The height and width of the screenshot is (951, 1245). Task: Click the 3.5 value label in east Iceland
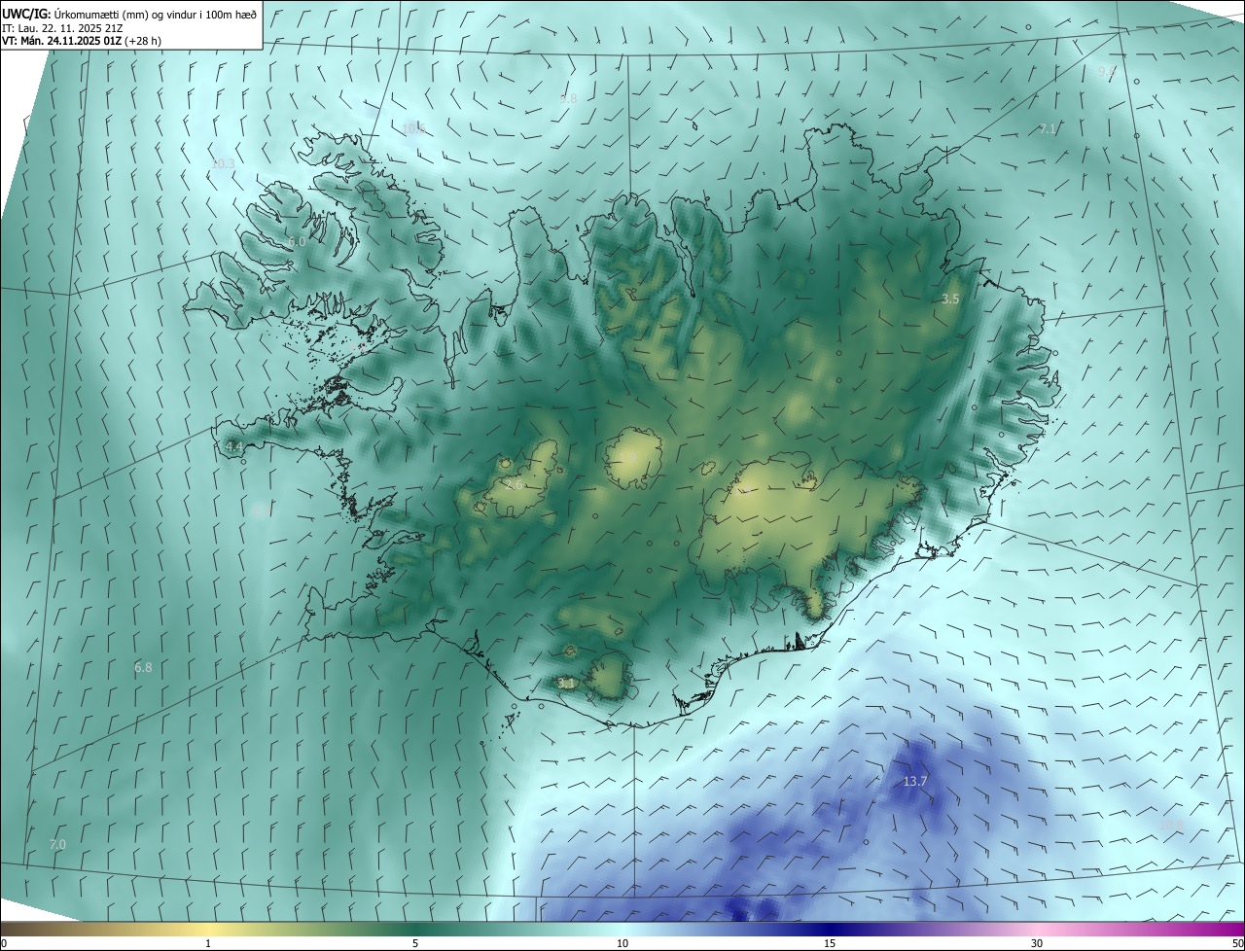(950, 299)
